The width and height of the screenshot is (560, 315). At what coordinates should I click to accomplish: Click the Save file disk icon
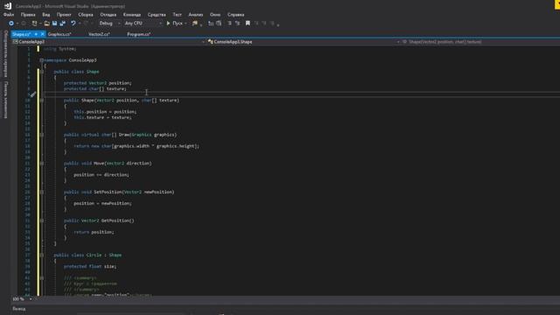point(54,24)
